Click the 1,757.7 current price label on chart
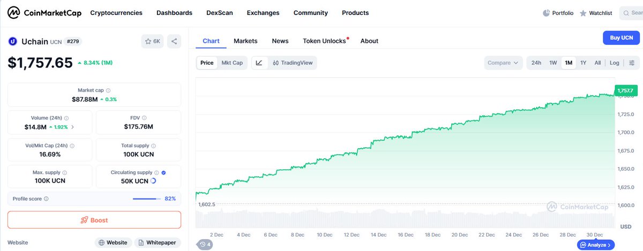Screen dimensions: 643x251 625,92
